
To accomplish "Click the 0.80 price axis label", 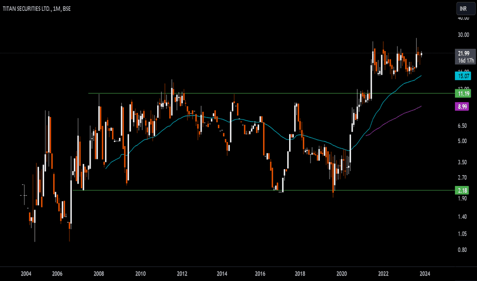I will pyautogui.click(x=462, y=250).
